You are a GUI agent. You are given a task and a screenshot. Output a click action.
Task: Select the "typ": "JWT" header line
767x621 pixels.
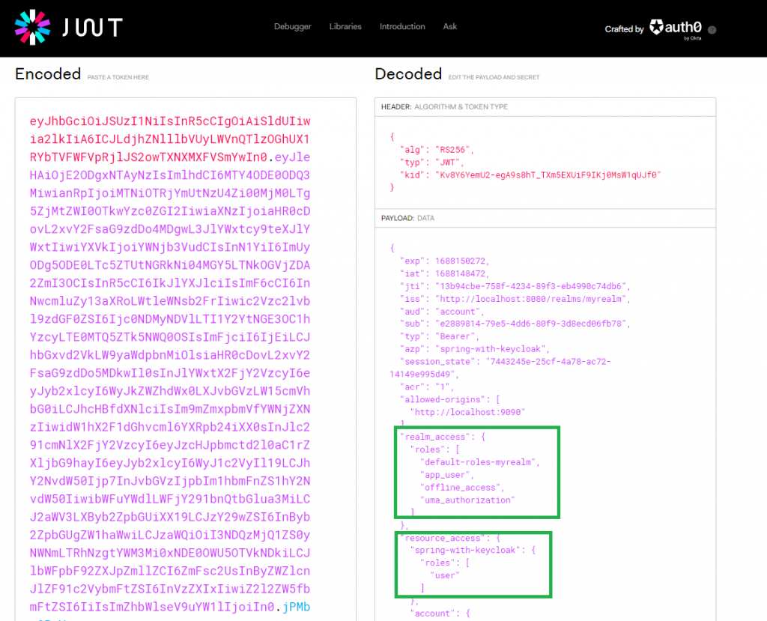[431, 163]
